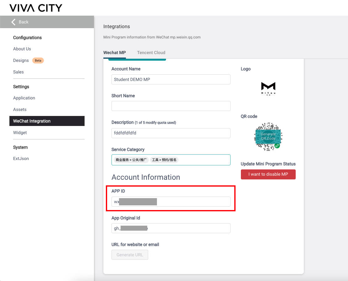Click the Update Mini Program Status label
The height and width of the screenshot is (281, 348).
(x=268, y=164)
